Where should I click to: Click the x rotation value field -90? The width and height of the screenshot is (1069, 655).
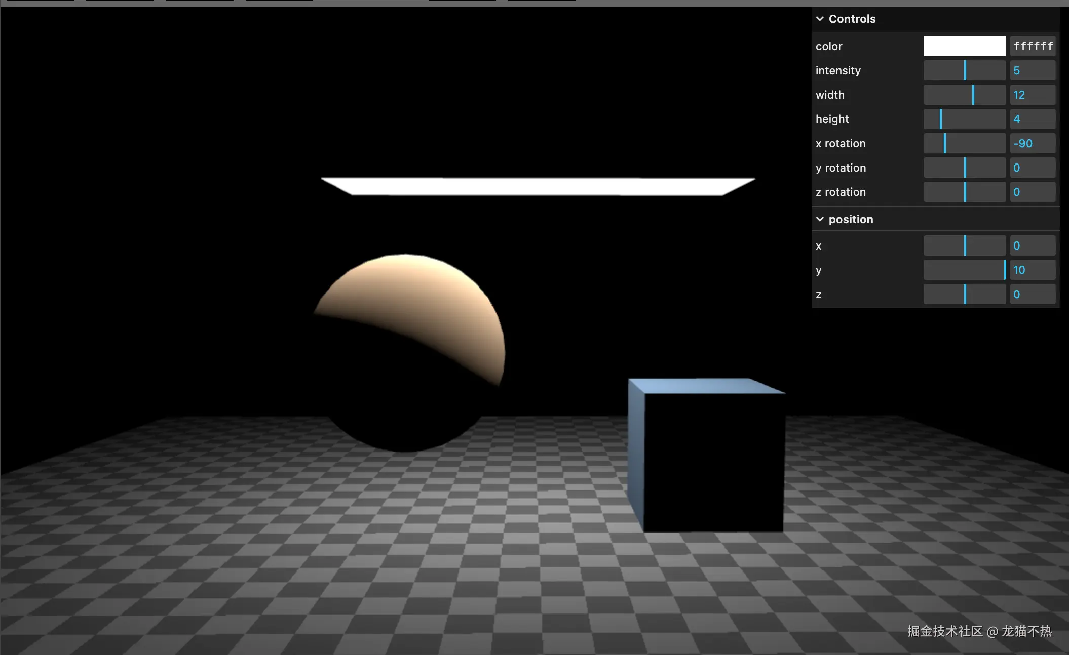point(1033,143)
